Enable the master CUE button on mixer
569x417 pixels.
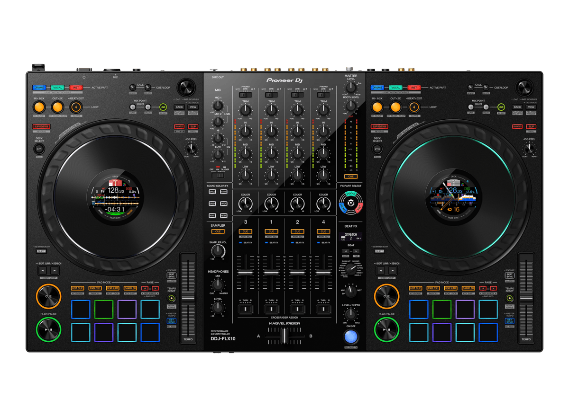coord(351,176)
